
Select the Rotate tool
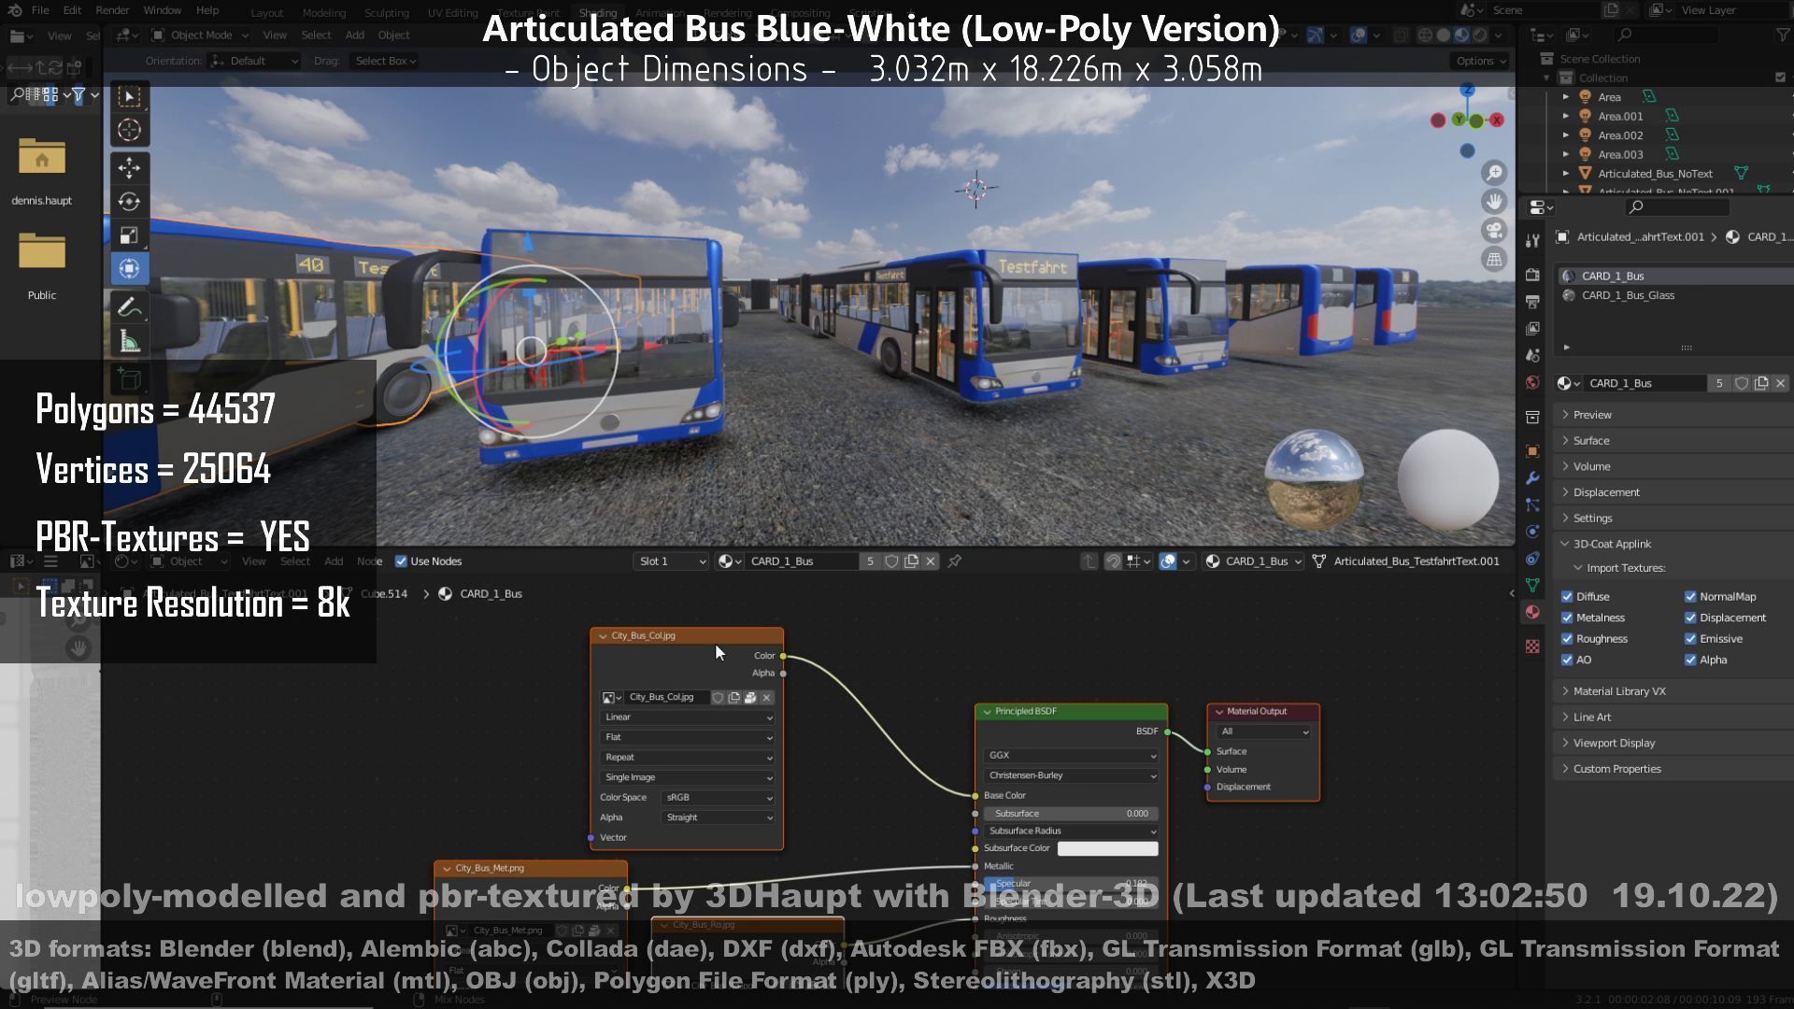tap(130, 201)
